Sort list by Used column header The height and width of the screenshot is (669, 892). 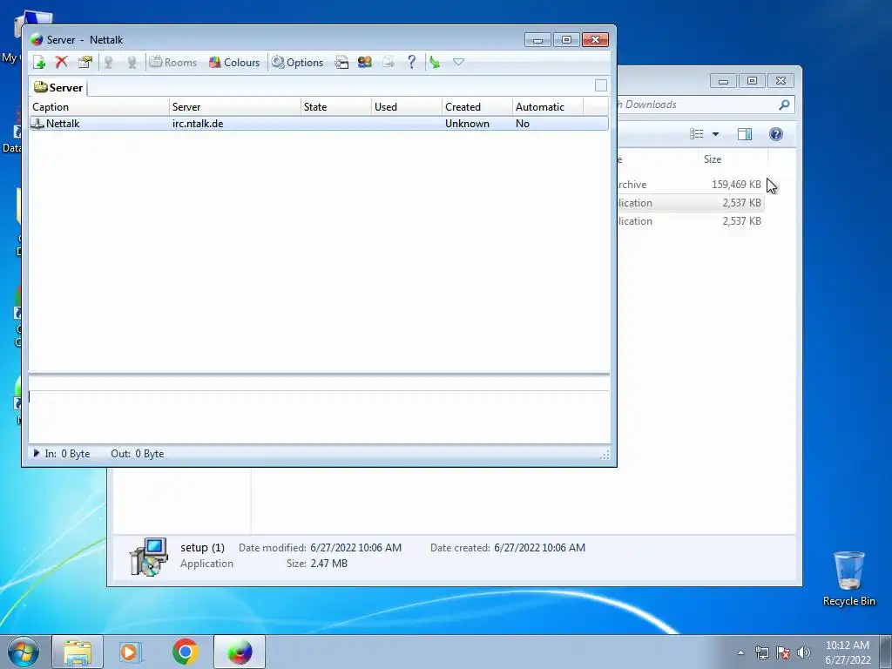click(x=406, y=107)
